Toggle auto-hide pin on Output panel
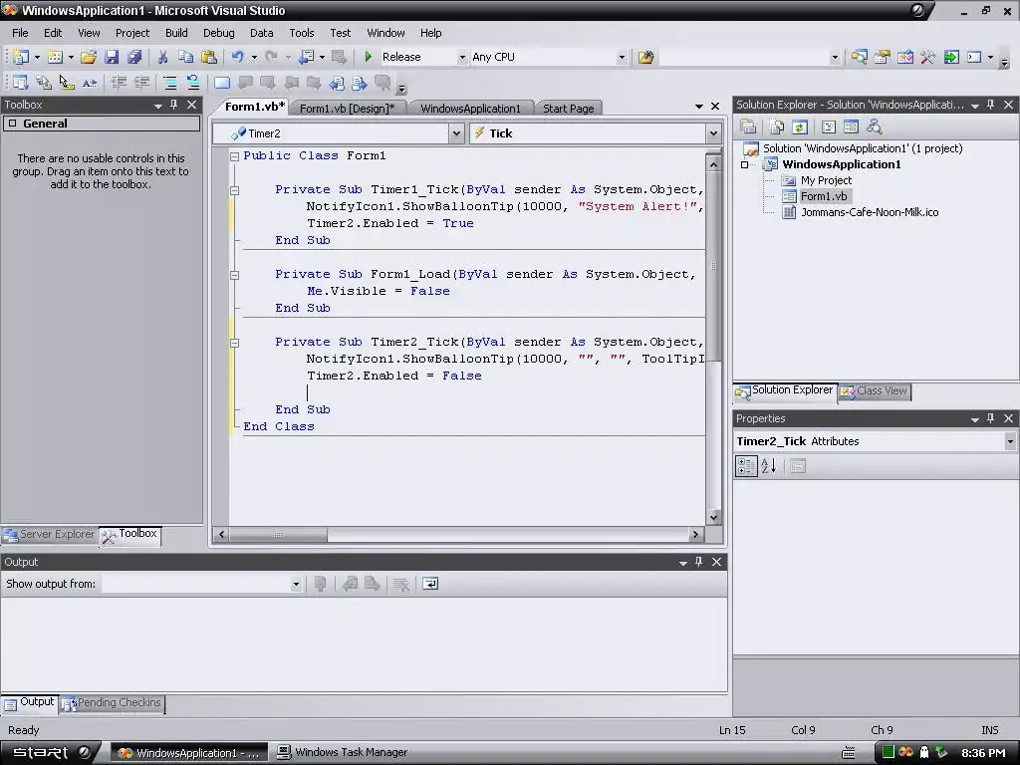 tap(698, 562)
